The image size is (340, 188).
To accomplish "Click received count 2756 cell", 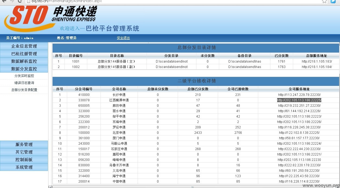I will pos(238,133).
